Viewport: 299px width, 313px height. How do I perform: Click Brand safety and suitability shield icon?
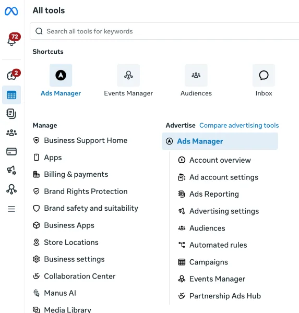coord(36,208)
